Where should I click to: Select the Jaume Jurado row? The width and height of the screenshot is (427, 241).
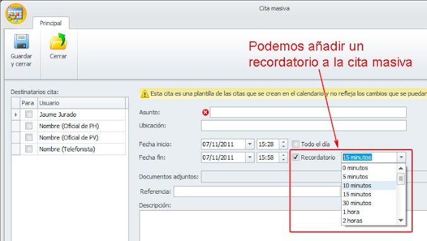pyautogui.click(x=68, y=114)
